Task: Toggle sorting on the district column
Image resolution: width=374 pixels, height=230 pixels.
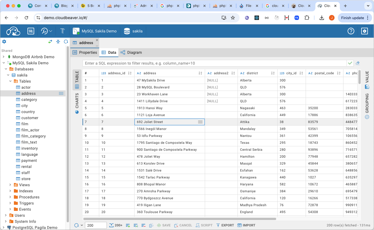Action: click(273, 73)
